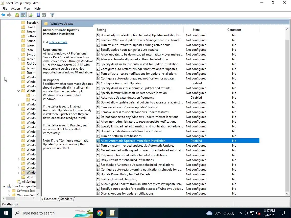Click policy icon for Enable client-side targeting
The image size is (291, 218).
pyautogui.click(x=98, y=179)
